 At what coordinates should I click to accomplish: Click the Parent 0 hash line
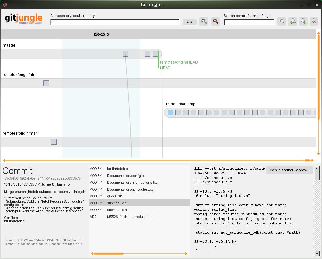pos(43,240)
